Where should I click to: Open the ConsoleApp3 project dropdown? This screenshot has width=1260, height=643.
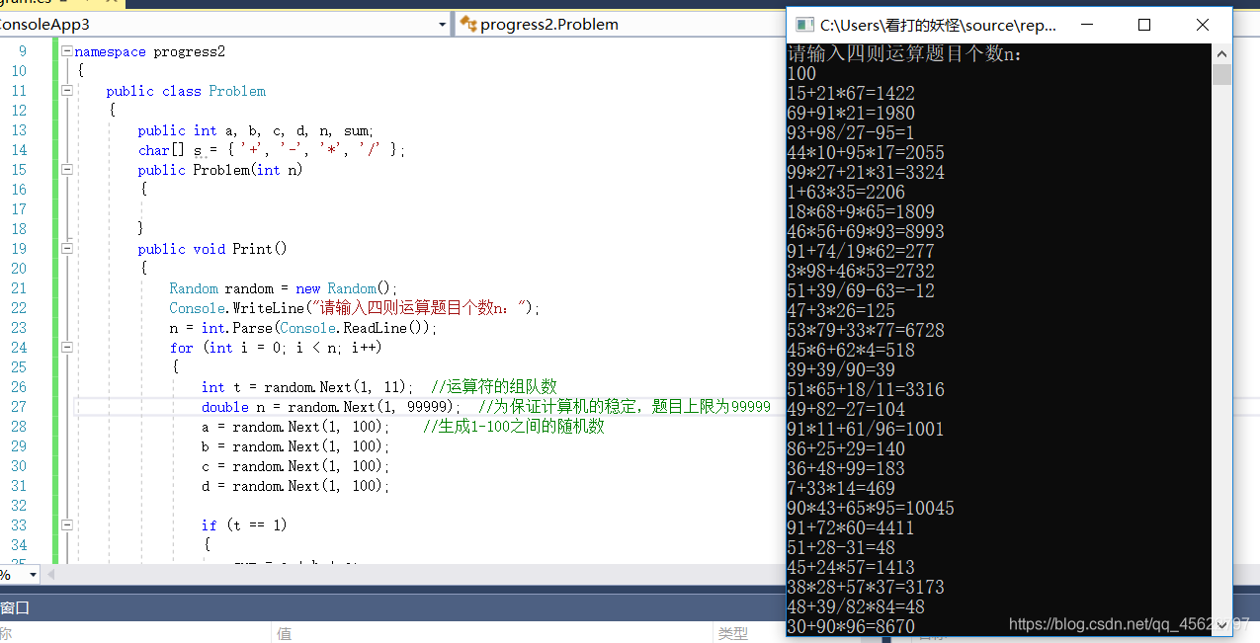[x=443, y=25]
